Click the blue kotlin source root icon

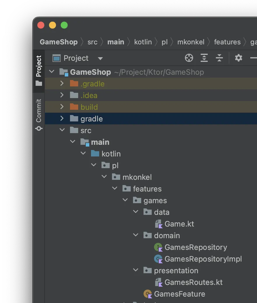point(95,154)
